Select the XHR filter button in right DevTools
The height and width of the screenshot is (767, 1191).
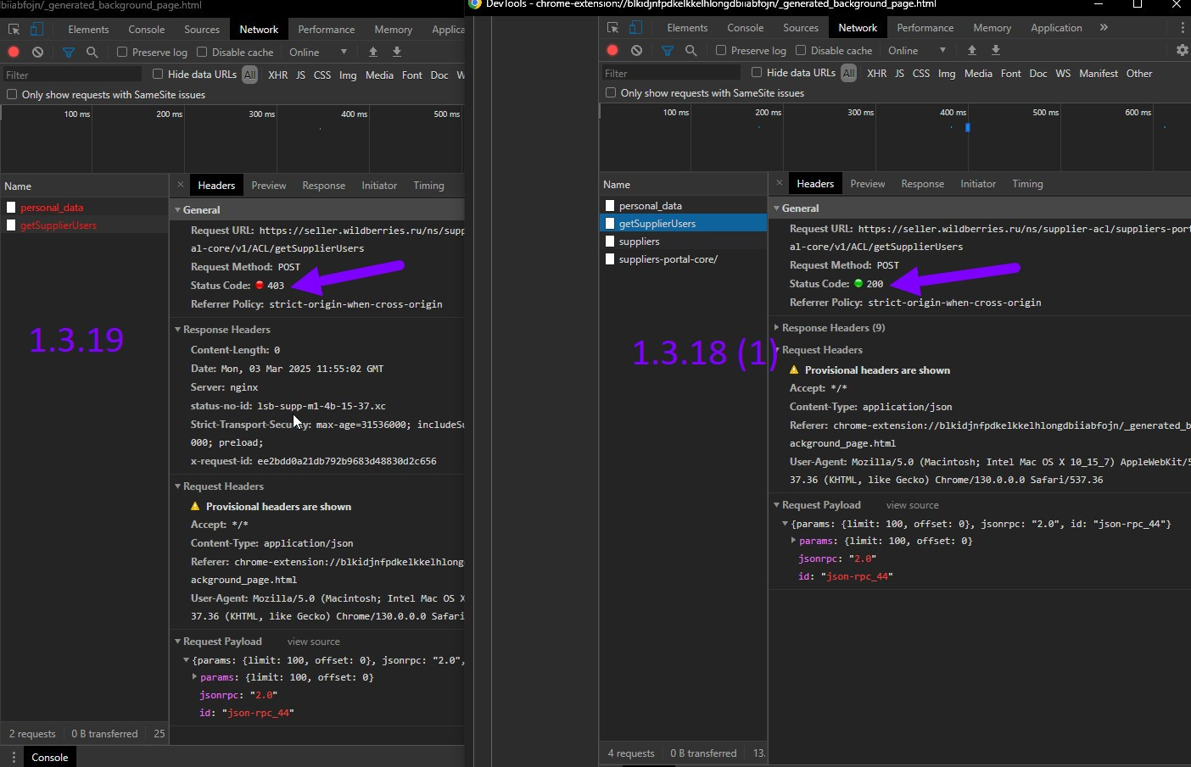pyautogui.click(x=876, y=74)
